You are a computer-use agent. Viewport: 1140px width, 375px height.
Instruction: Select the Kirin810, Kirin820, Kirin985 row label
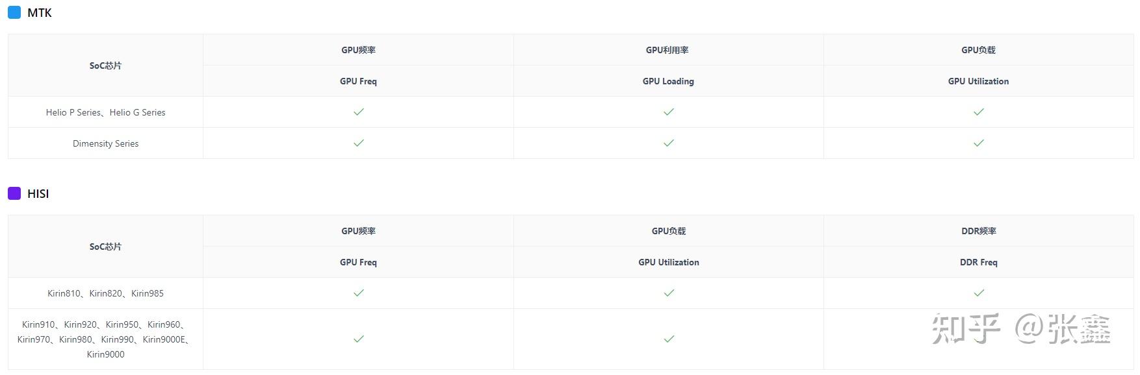click(x=105, y=293)
